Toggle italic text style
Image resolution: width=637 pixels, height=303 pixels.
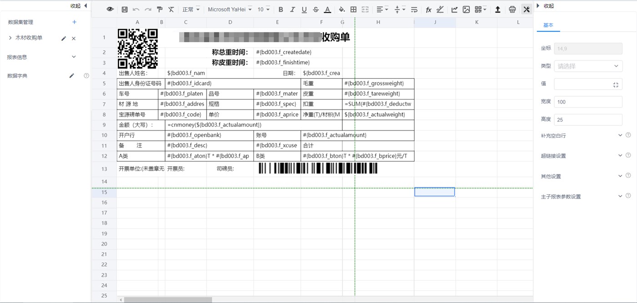pos(293,9)
